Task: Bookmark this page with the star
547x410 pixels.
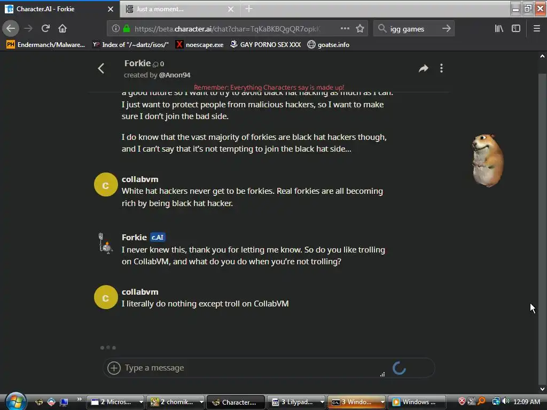Action: (360, 29)
